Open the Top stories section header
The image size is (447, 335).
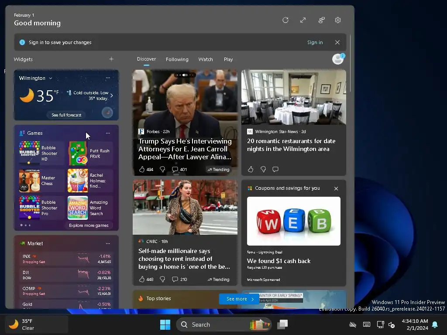click(158, 298)
